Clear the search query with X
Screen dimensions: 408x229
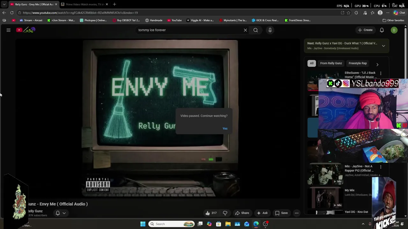(x=245, y=30)
